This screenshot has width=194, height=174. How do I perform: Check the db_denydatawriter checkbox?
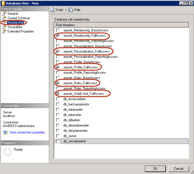coord(58,131)
